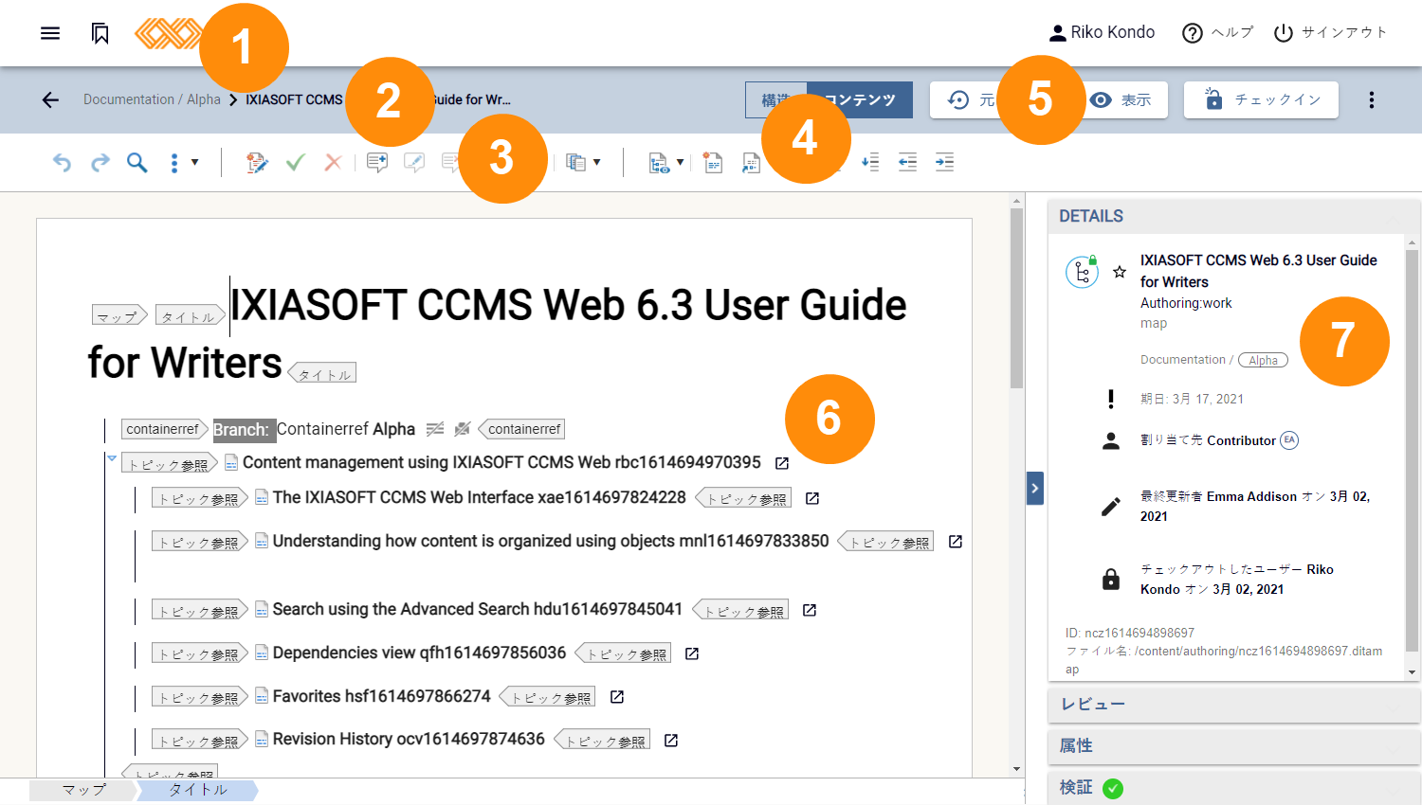
Task: Demote item with indent icon
Action: 944,163
